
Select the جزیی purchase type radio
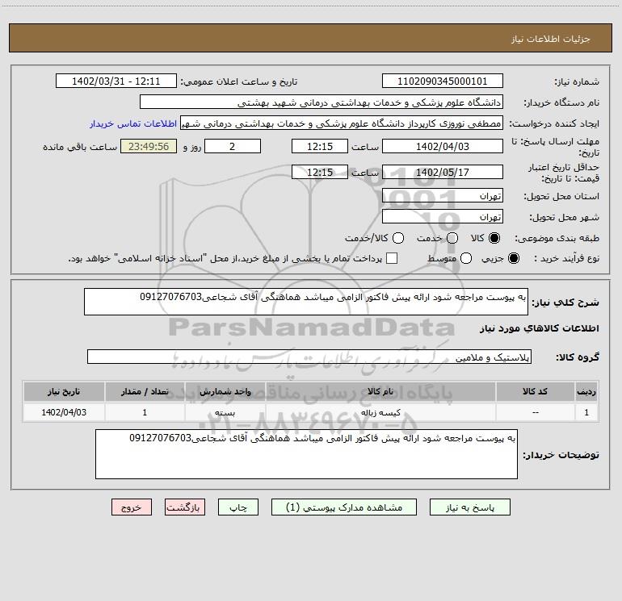514,258
